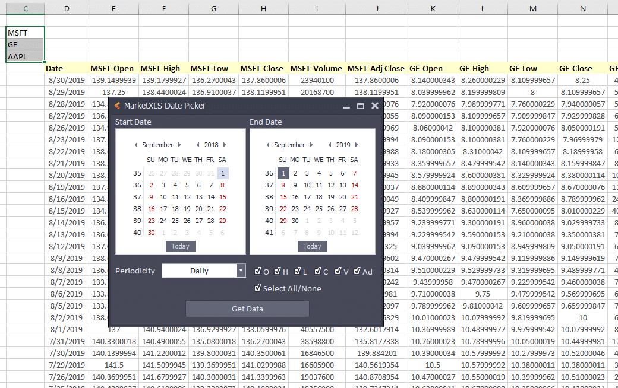Toggle the L (Low) checkbox
The width and height of the screenshot is (618, 388).
(298, 271)
